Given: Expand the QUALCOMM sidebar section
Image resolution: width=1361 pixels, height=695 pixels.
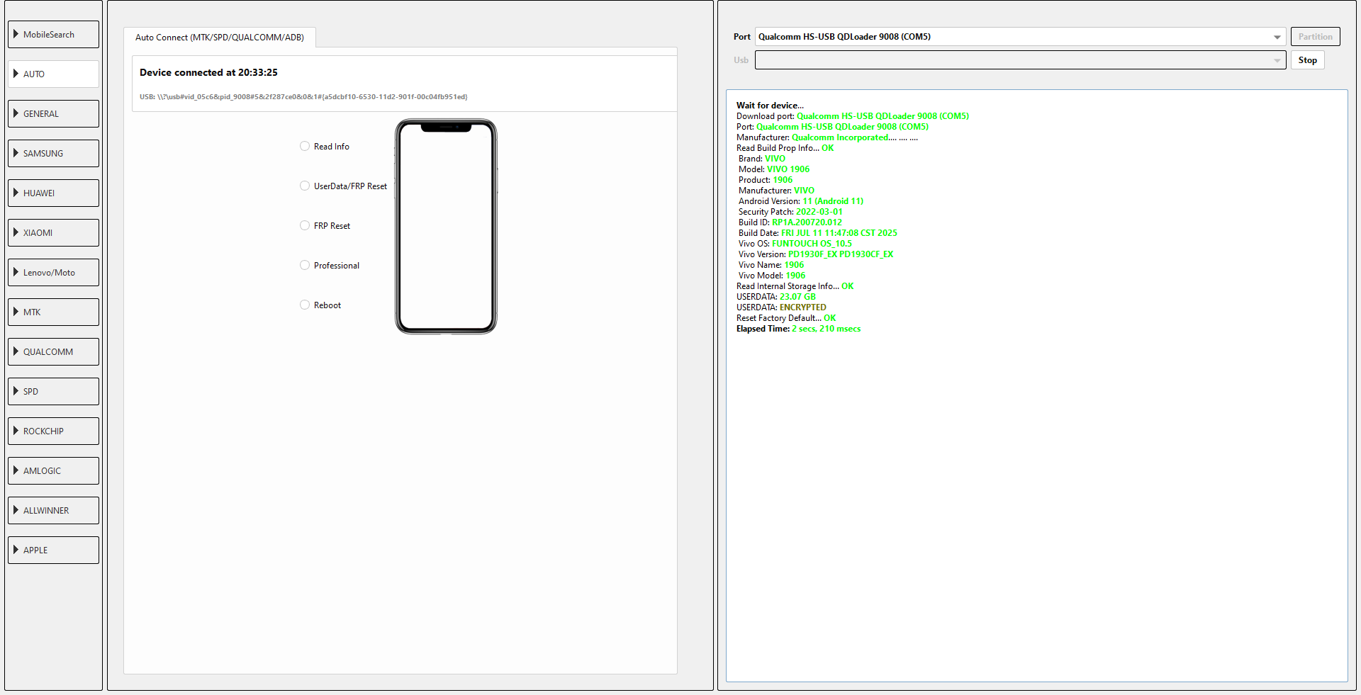Looking at the screenshot, I should [x=53, y=351].
